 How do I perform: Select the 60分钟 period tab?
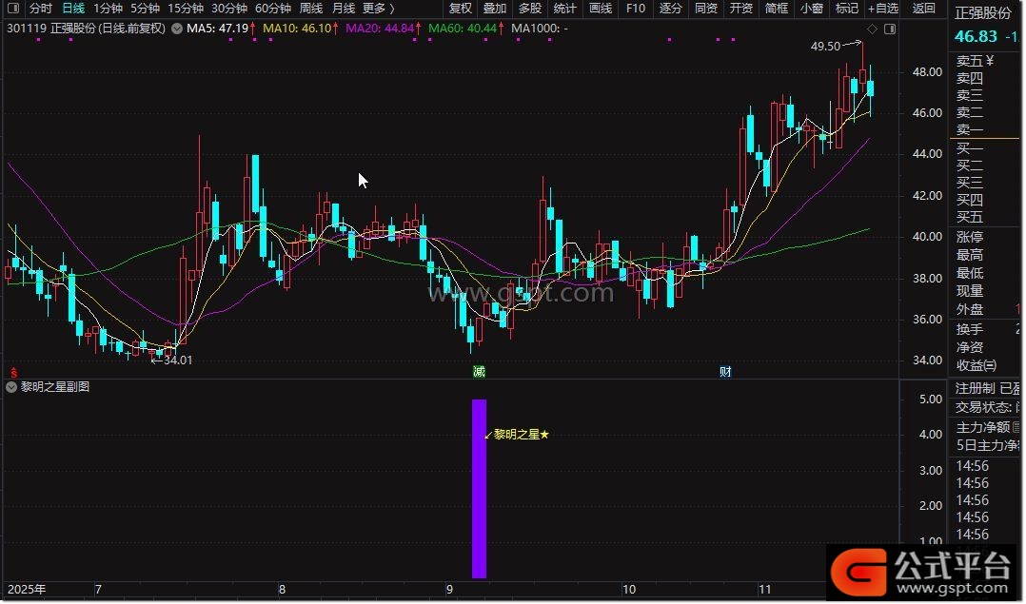[x=273, y=9]
